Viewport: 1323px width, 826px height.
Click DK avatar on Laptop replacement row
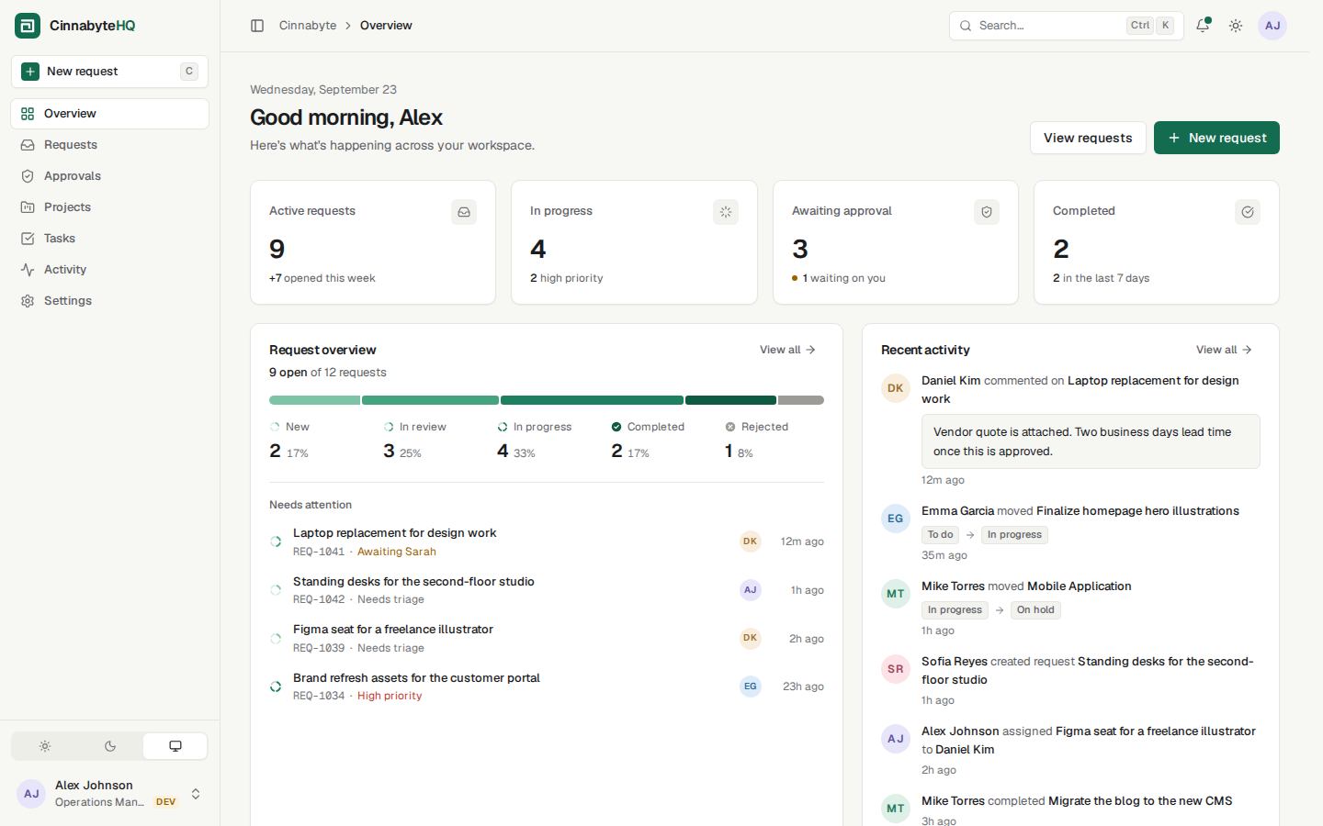751,541
